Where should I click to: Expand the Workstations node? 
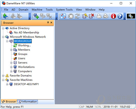[11, 67]
